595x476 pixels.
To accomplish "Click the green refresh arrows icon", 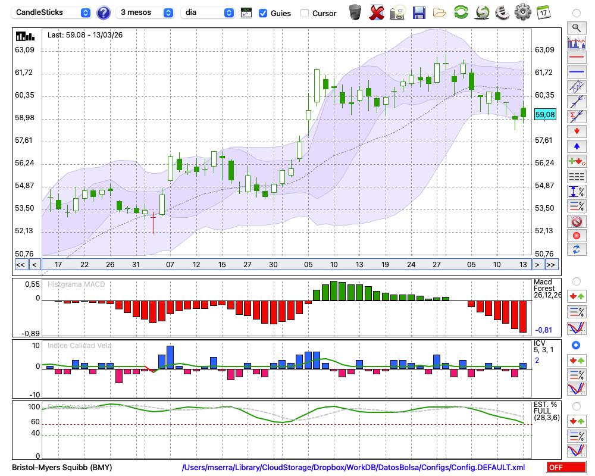I will coord(461,12).
